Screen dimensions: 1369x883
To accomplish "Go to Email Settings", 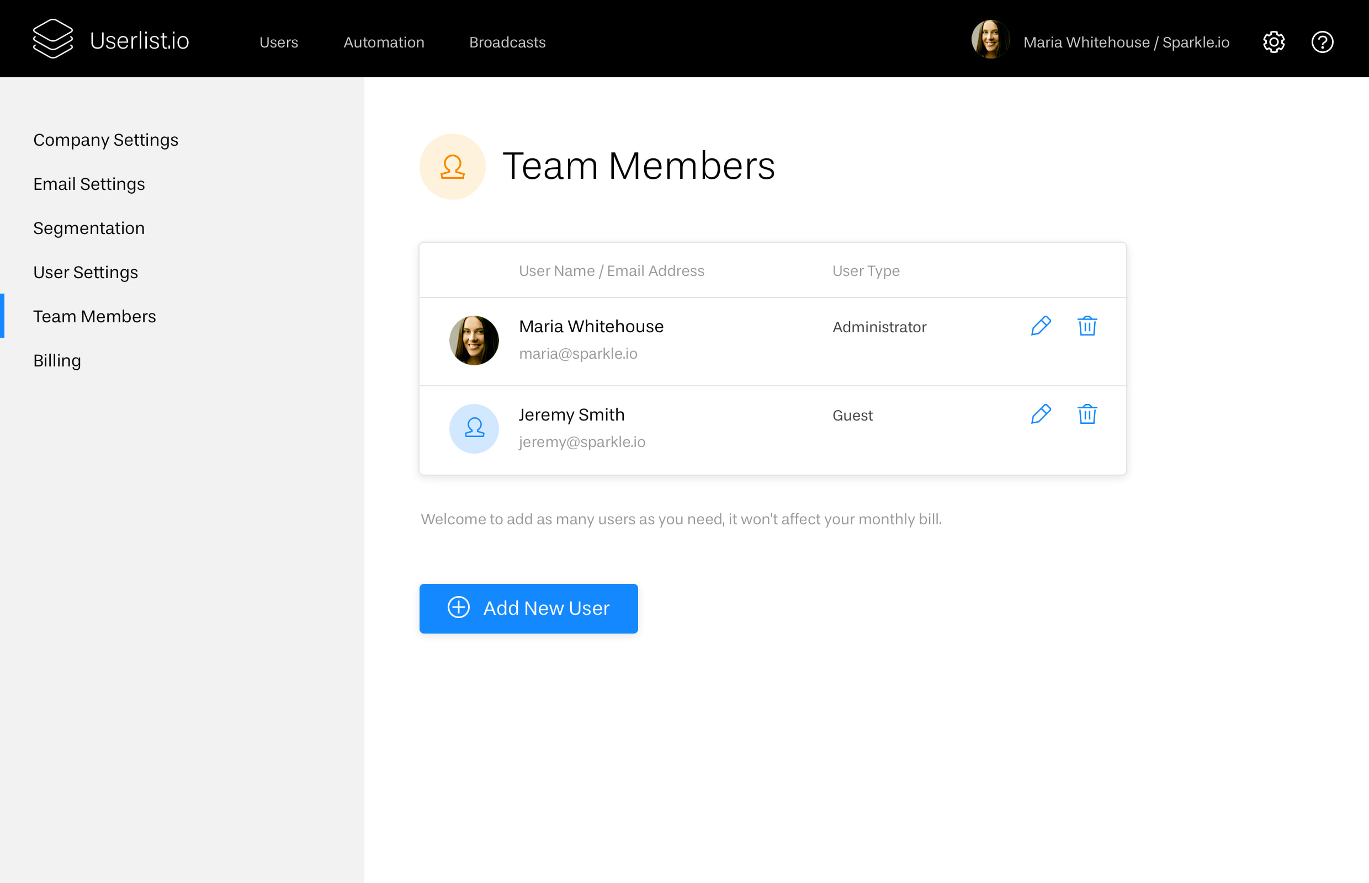I will pyautogui.click(x=89, y=184).
